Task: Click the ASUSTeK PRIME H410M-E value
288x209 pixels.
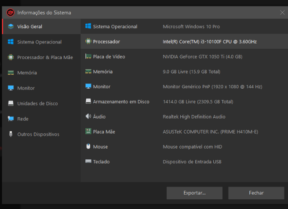Action: click(210, 132)
